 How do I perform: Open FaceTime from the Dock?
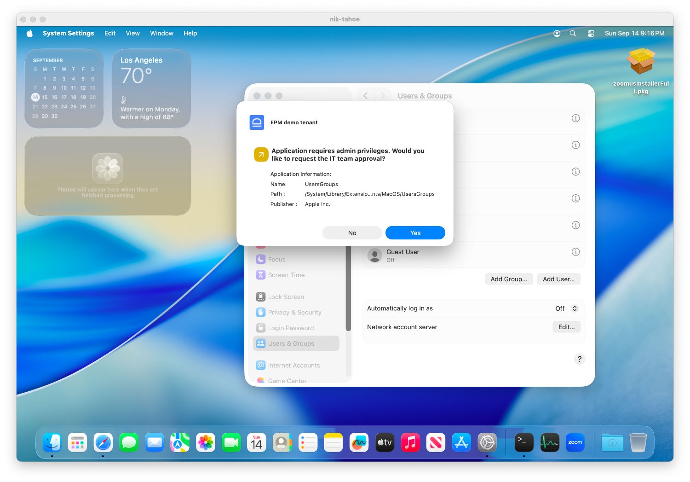point(231,443)
